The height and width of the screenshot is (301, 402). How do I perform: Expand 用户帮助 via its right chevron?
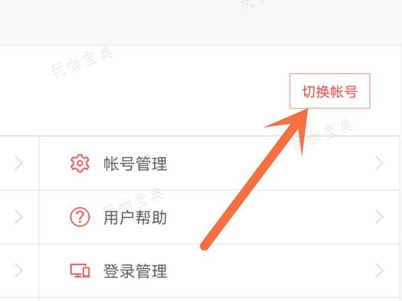[x=379, y=217]
